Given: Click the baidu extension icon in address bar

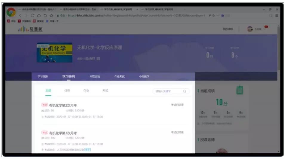Looking at the screenshot, I should (222, 15).
